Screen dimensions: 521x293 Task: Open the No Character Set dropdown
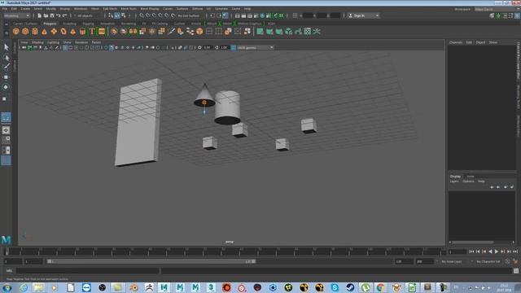tap(488, 262)
